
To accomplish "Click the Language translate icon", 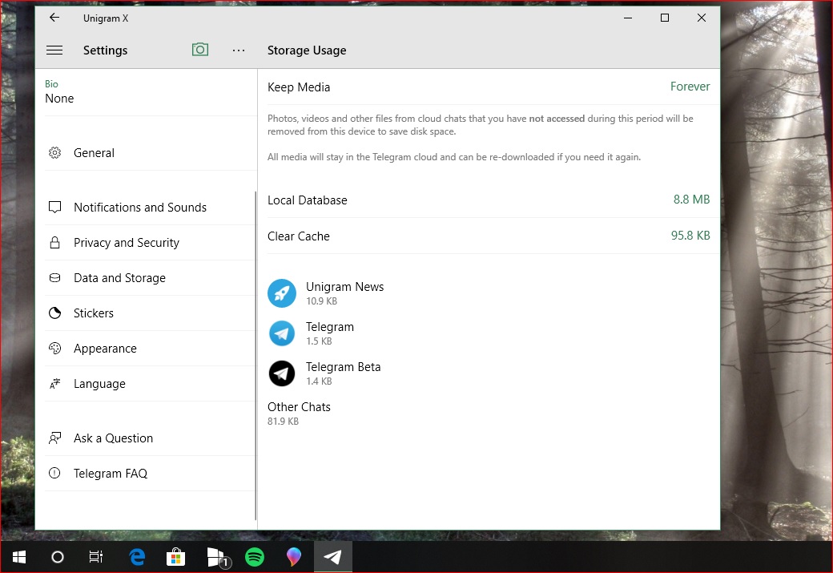I will [x=54, y=383].
